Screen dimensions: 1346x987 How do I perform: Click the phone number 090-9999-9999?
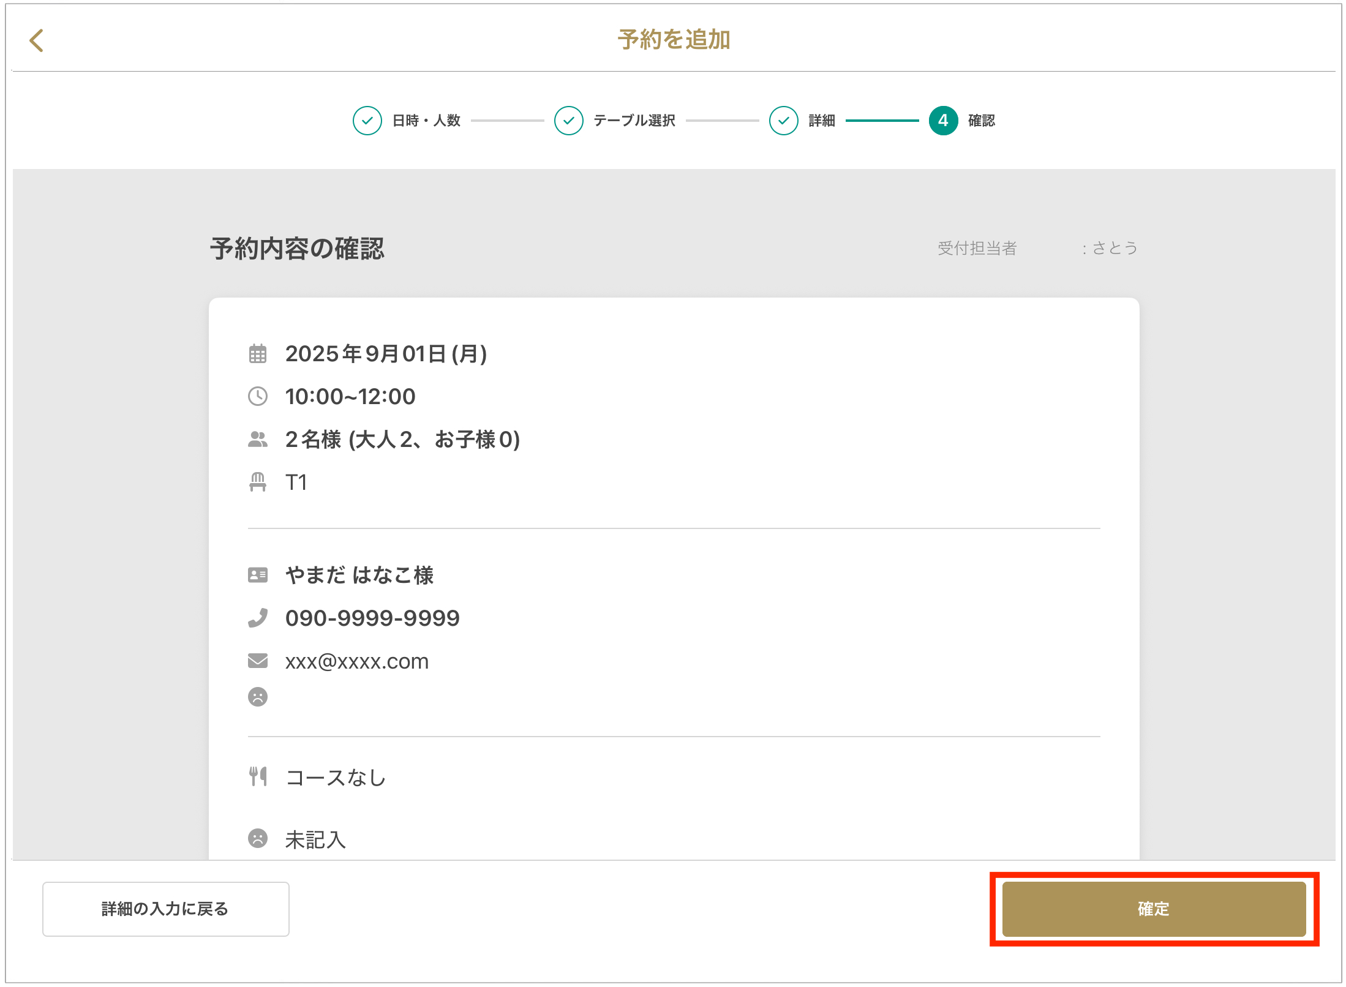tap(372, 618)
